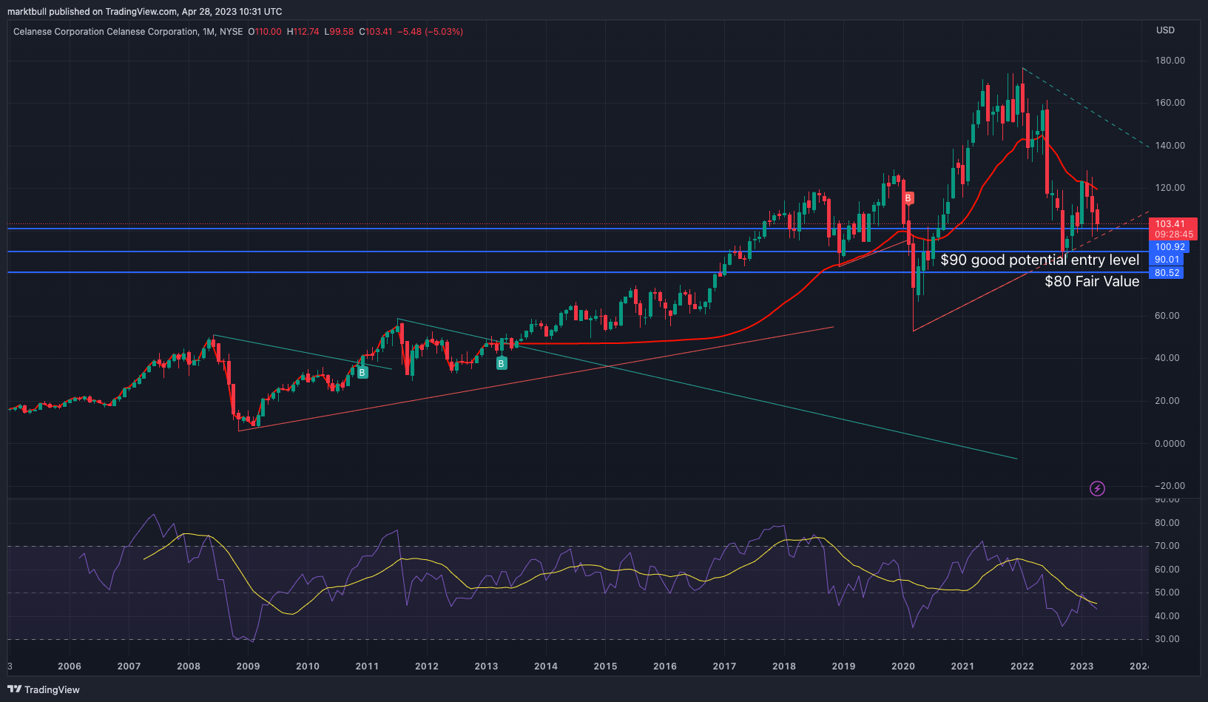Click the USD currency label
Viewport: 1208px width, 702px height.
point(1165,30)
